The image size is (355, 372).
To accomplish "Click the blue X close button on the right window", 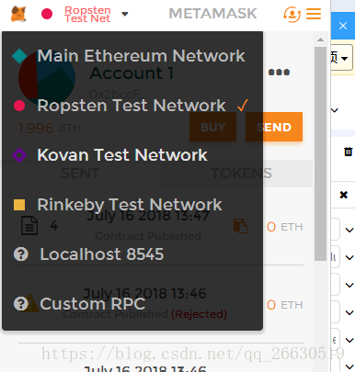I will (x=343, y=26).
